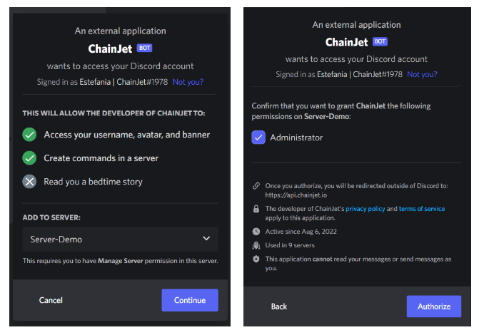Click the BOT badge in right dialog
Screen dimensions: 479x335
pos(380,42)
